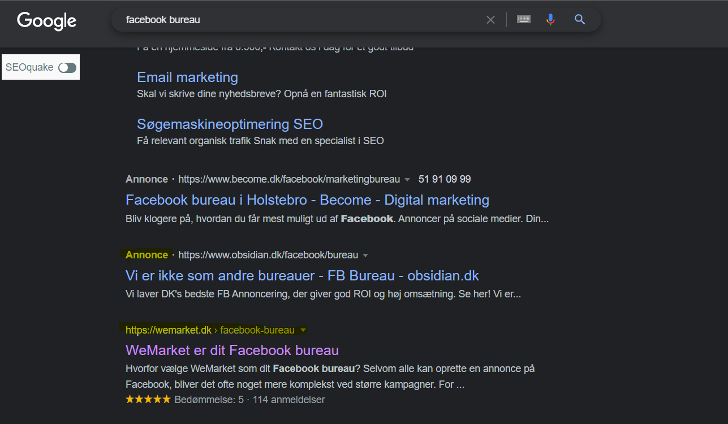Viewport: 728px width, 424px height.
Task: Open the Facebook bureau i Holstebro ad
Action: tap(307, 200)
